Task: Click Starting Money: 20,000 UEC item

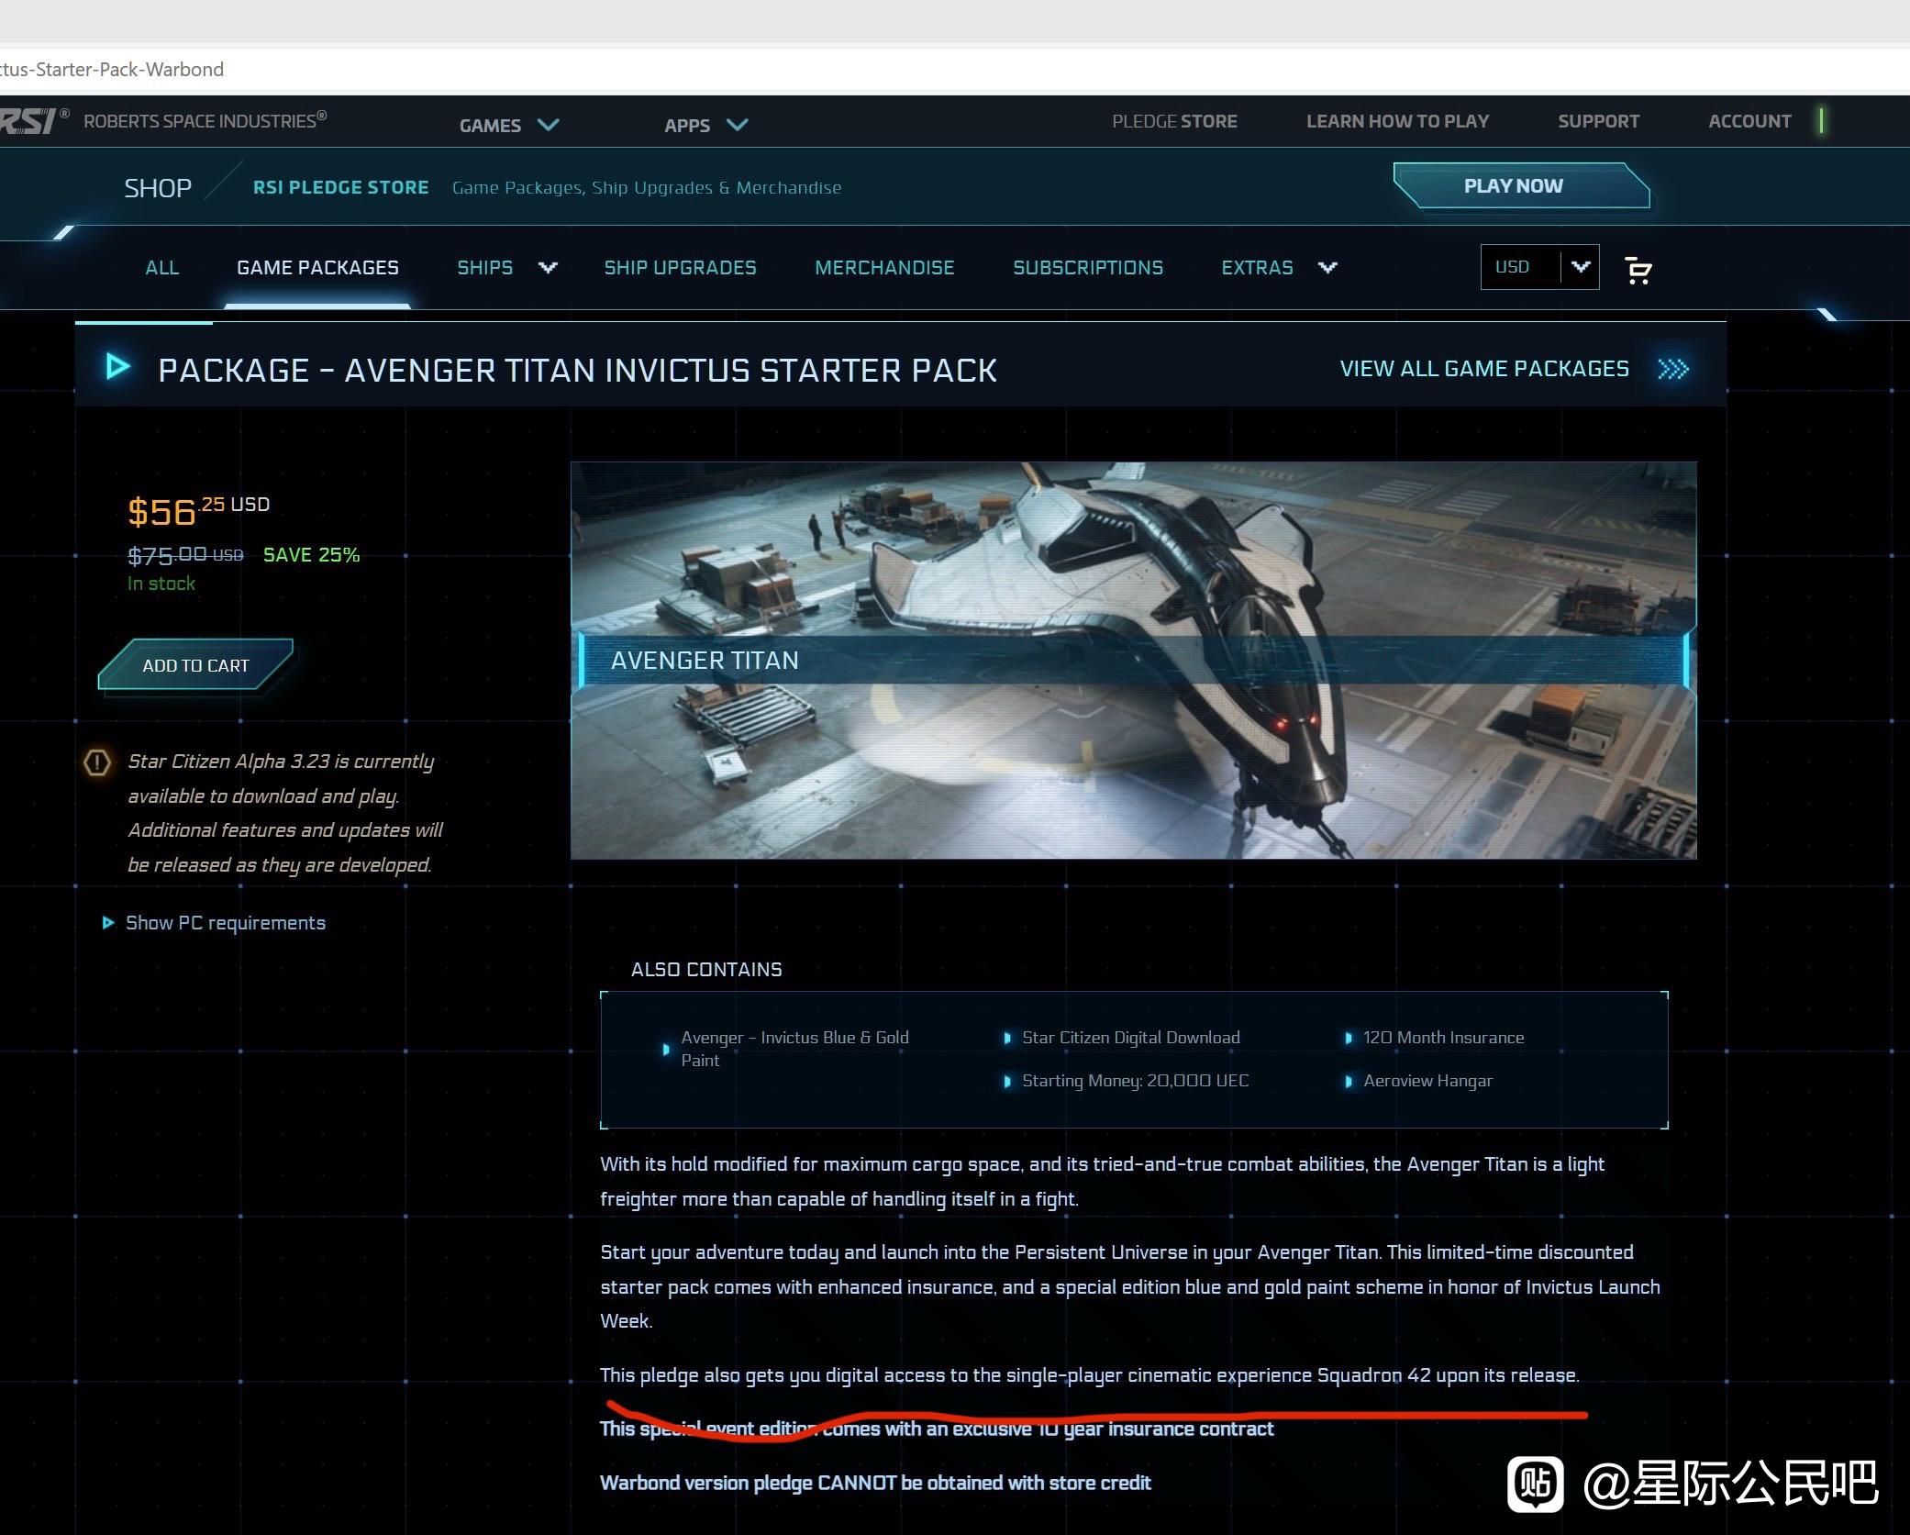Action: point(1135,1080)
